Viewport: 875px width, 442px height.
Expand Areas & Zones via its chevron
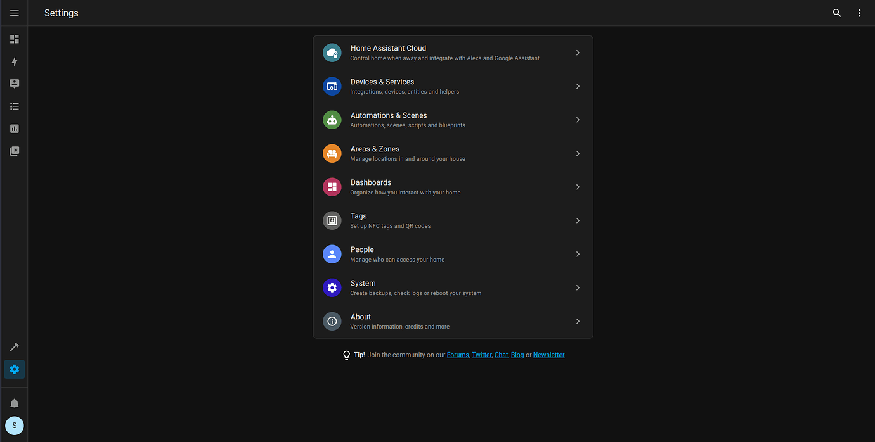578,153
